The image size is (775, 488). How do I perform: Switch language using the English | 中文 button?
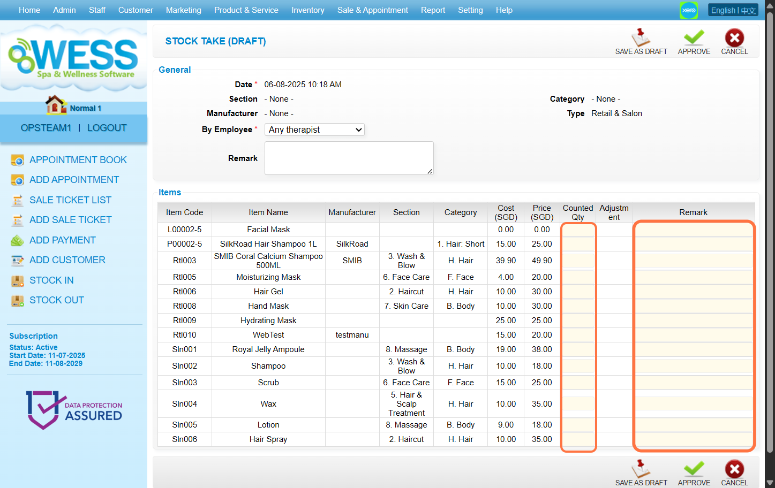point(733,10)
